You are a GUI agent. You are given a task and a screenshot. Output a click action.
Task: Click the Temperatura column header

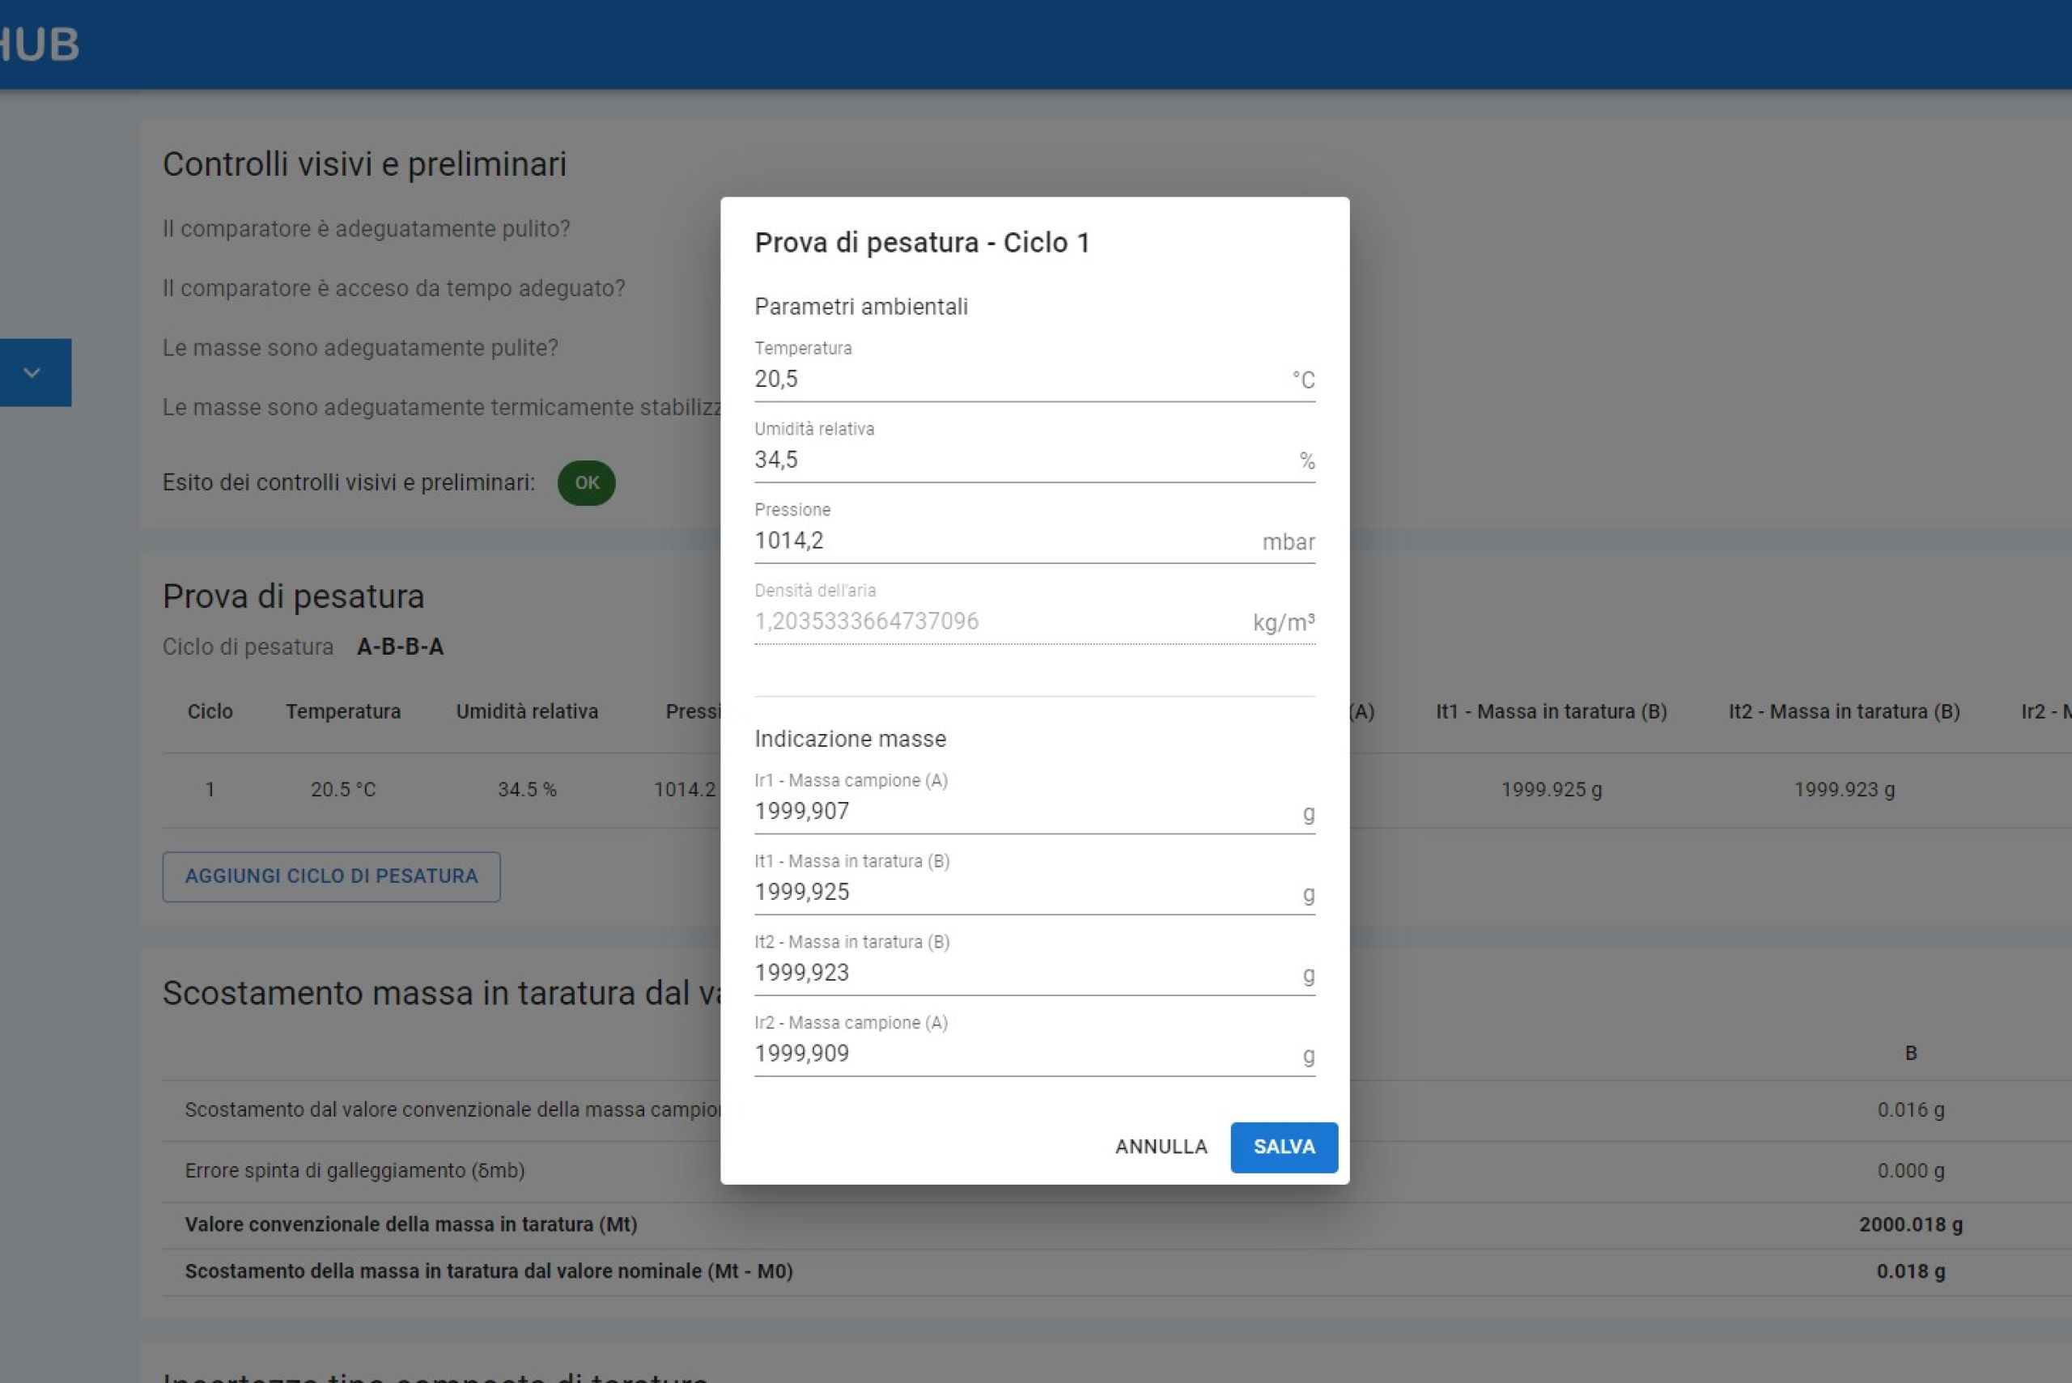[343, 712]
